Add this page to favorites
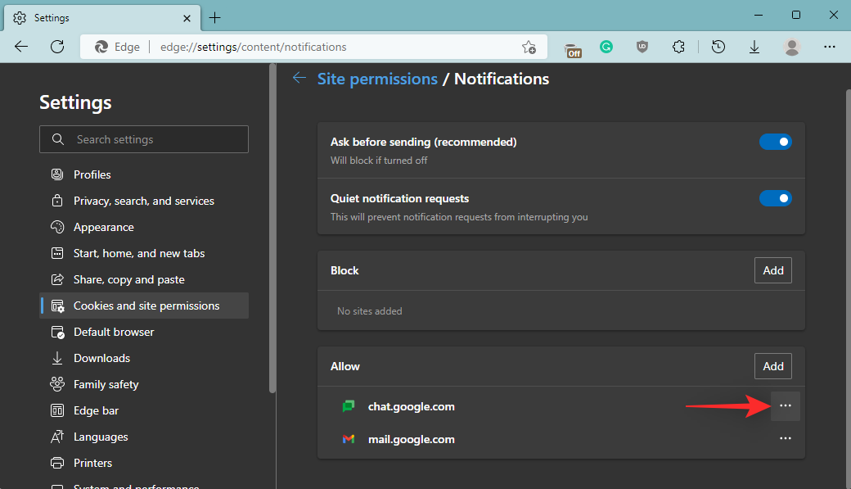This screenshot has width=851, height=489. (x=529, y=48)
